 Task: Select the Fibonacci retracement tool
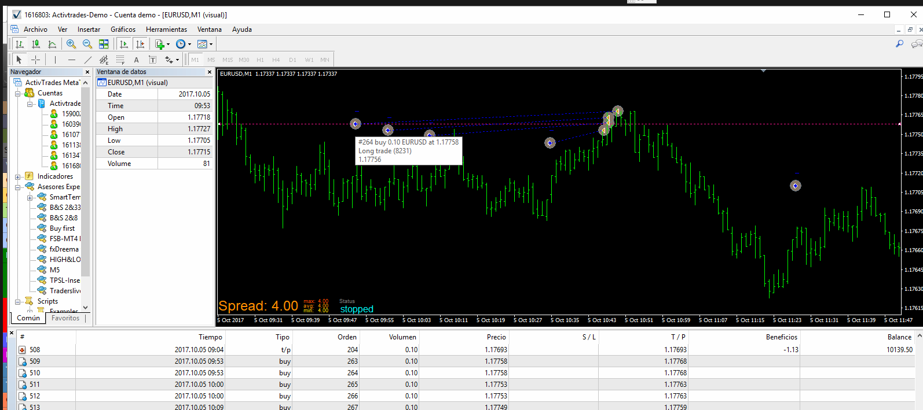tap(120, 60)
